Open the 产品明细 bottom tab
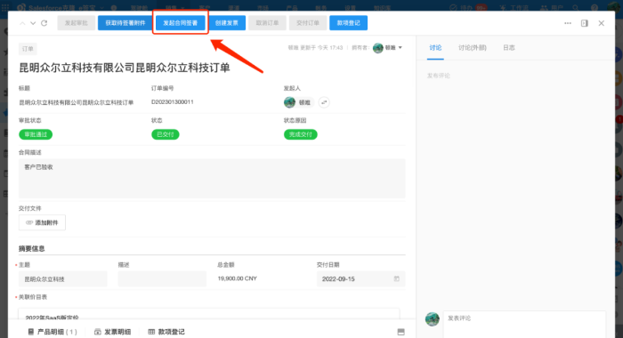This screenshot has width=623, height=338. (53, 332)
